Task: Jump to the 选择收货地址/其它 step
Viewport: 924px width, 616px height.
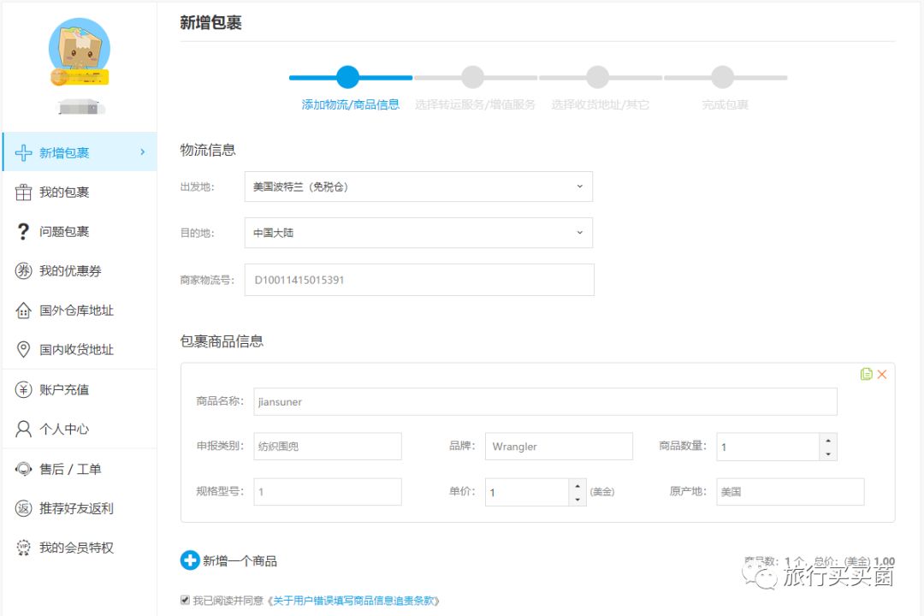Action: (x=597, y=77)
